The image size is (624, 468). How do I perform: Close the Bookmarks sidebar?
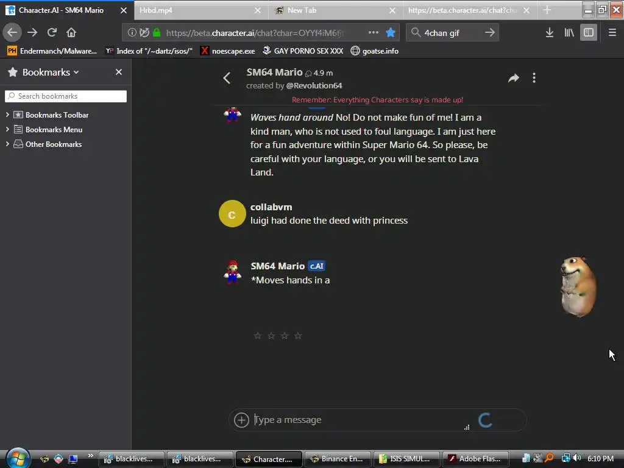click(119, 72)
